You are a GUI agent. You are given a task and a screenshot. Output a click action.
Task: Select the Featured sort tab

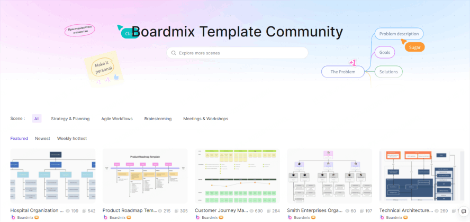(x=19, y=138)
